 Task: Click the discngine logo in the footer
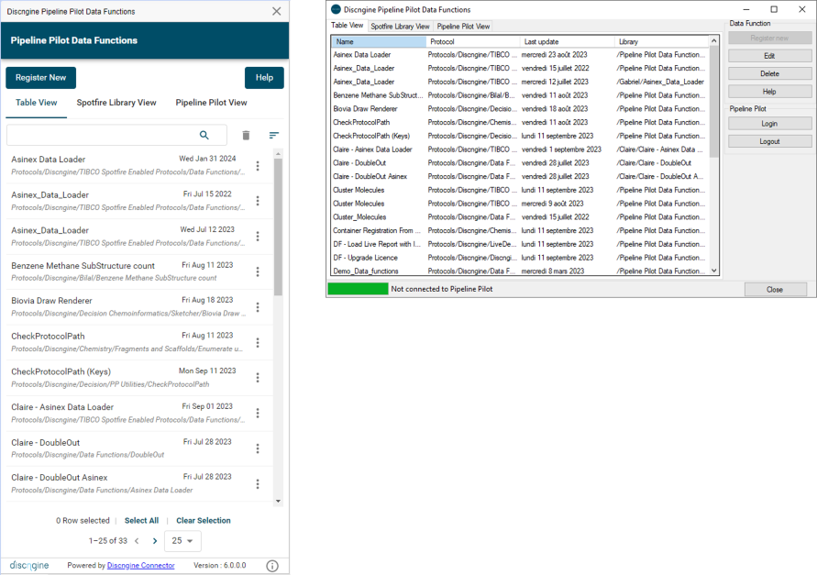click(x=29, y=566)
